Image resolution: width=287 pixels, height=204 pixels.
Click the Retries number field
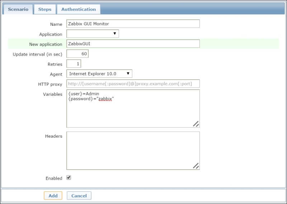coord(74,64)
